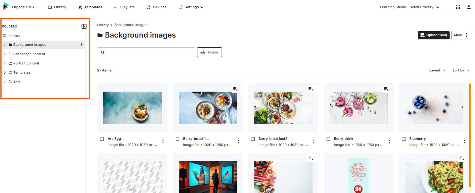This screenshot has width=475, height=193.
Task: Go to the Templates nav item
Action: click(90, 7)
